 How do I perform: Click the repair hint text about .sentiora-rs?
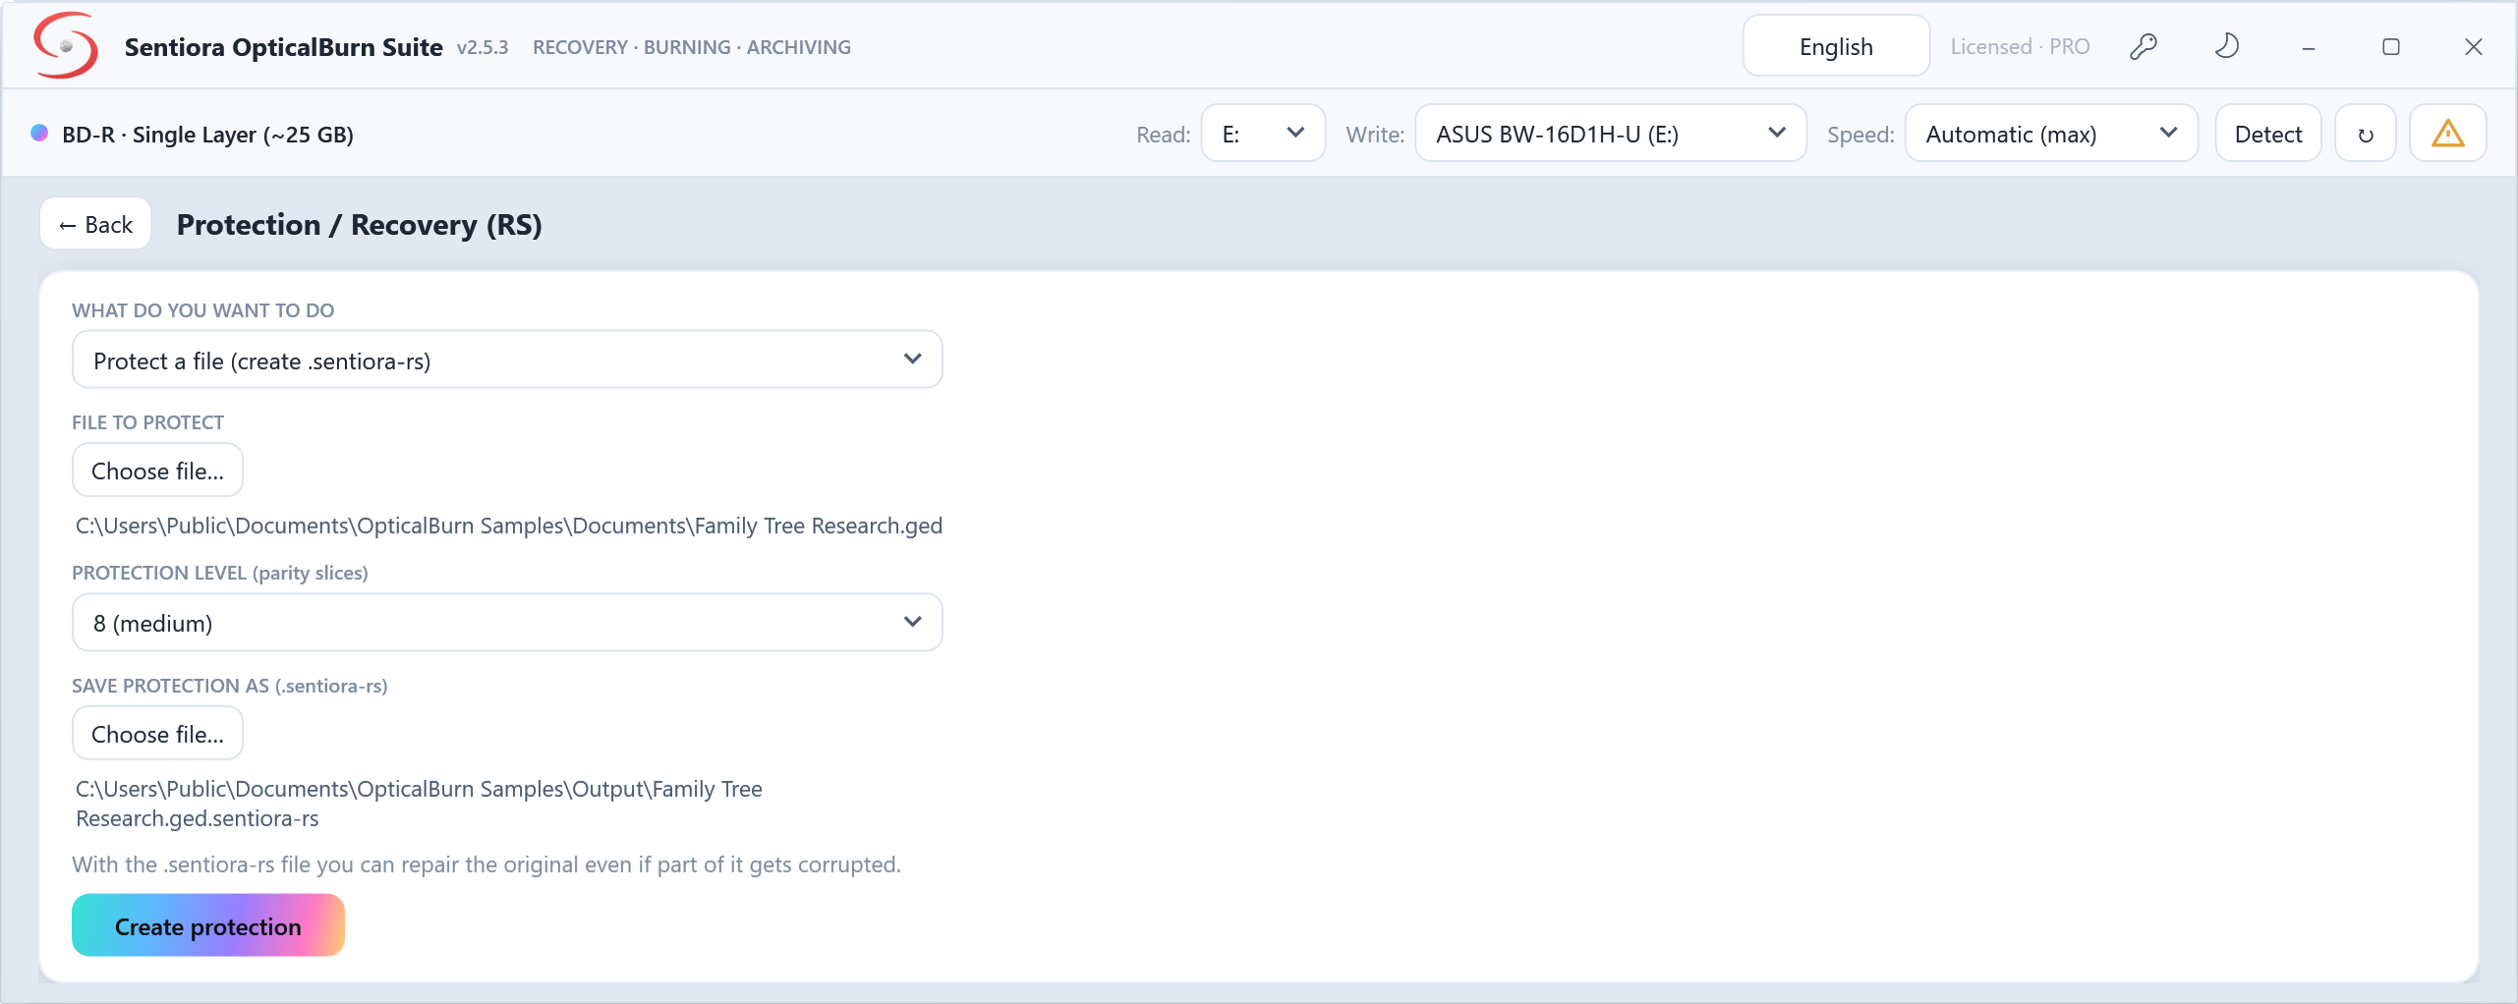click(x=486, y=865)
